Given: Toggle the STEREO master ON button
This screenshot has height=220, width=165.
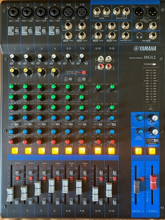Looking at the screenshot, I should [152, 151].
